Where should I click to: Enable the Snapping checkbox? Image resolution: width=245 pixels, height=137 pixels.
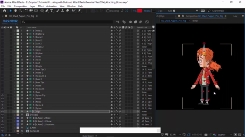click(108, 11)
